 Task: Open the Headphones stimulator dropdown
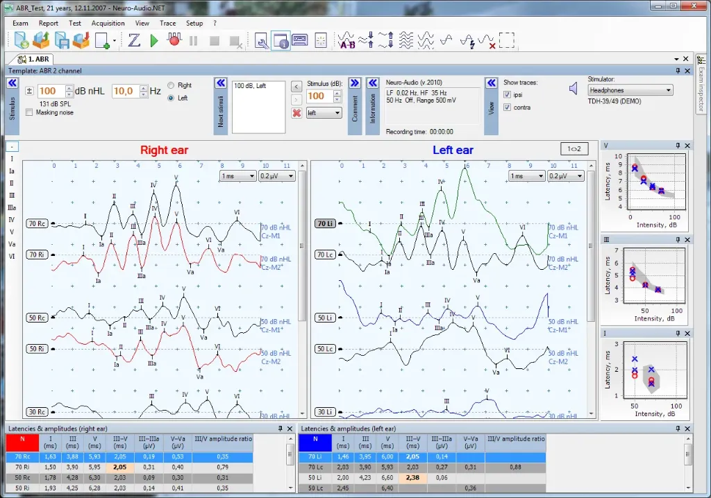pyautogui.click(x=630, y=90)
